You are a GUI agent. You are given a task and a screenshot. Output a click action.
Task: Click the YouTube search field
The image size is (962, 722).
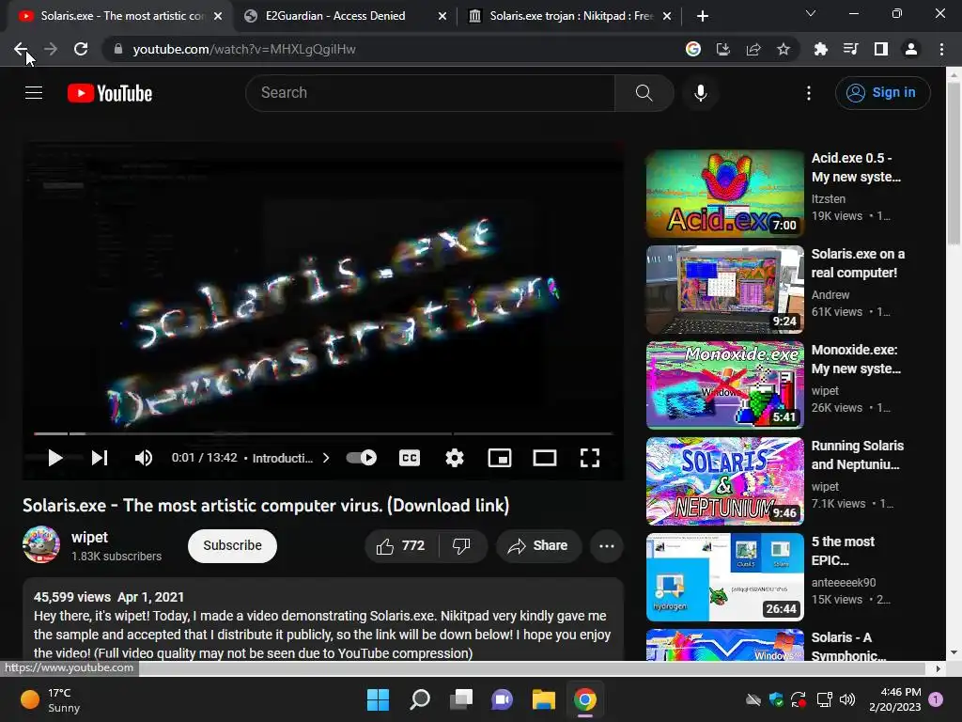point(430,93)
